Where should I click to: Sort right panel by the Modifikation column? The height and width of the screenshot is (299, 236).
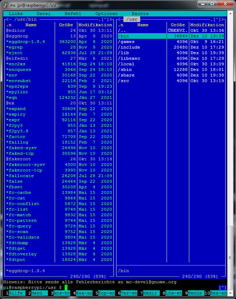click(207, 25)
